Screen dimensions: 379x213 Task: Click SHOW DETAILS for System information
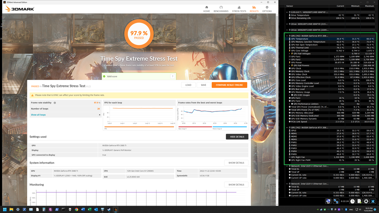236,163
